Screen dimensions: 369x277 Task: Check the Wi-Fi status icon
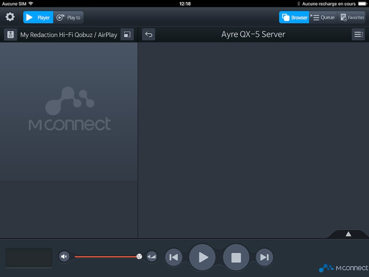[x=31, y=3]
